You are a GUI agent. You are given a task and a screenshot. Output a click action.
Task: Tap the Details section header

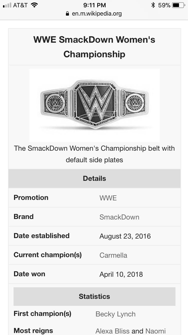(95, 179)
